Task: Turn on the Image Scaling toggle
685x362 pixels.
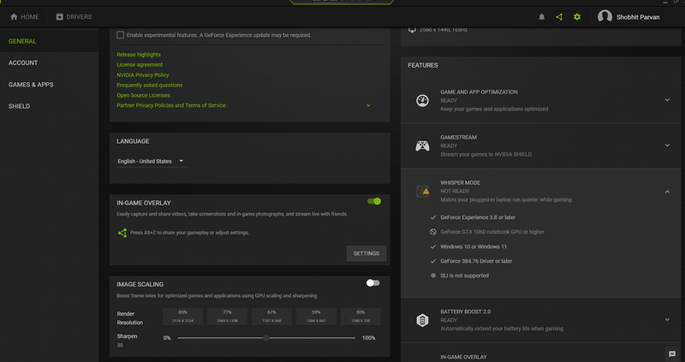Action: 372,283
